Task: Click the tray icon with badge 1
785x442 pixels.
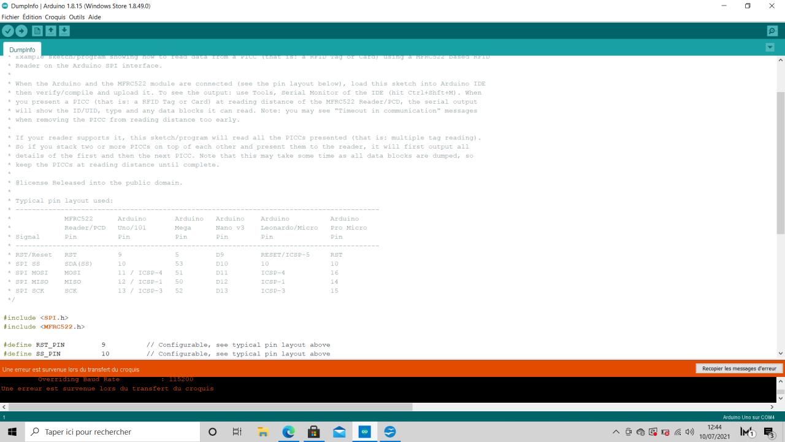Action: coord(747,432)
